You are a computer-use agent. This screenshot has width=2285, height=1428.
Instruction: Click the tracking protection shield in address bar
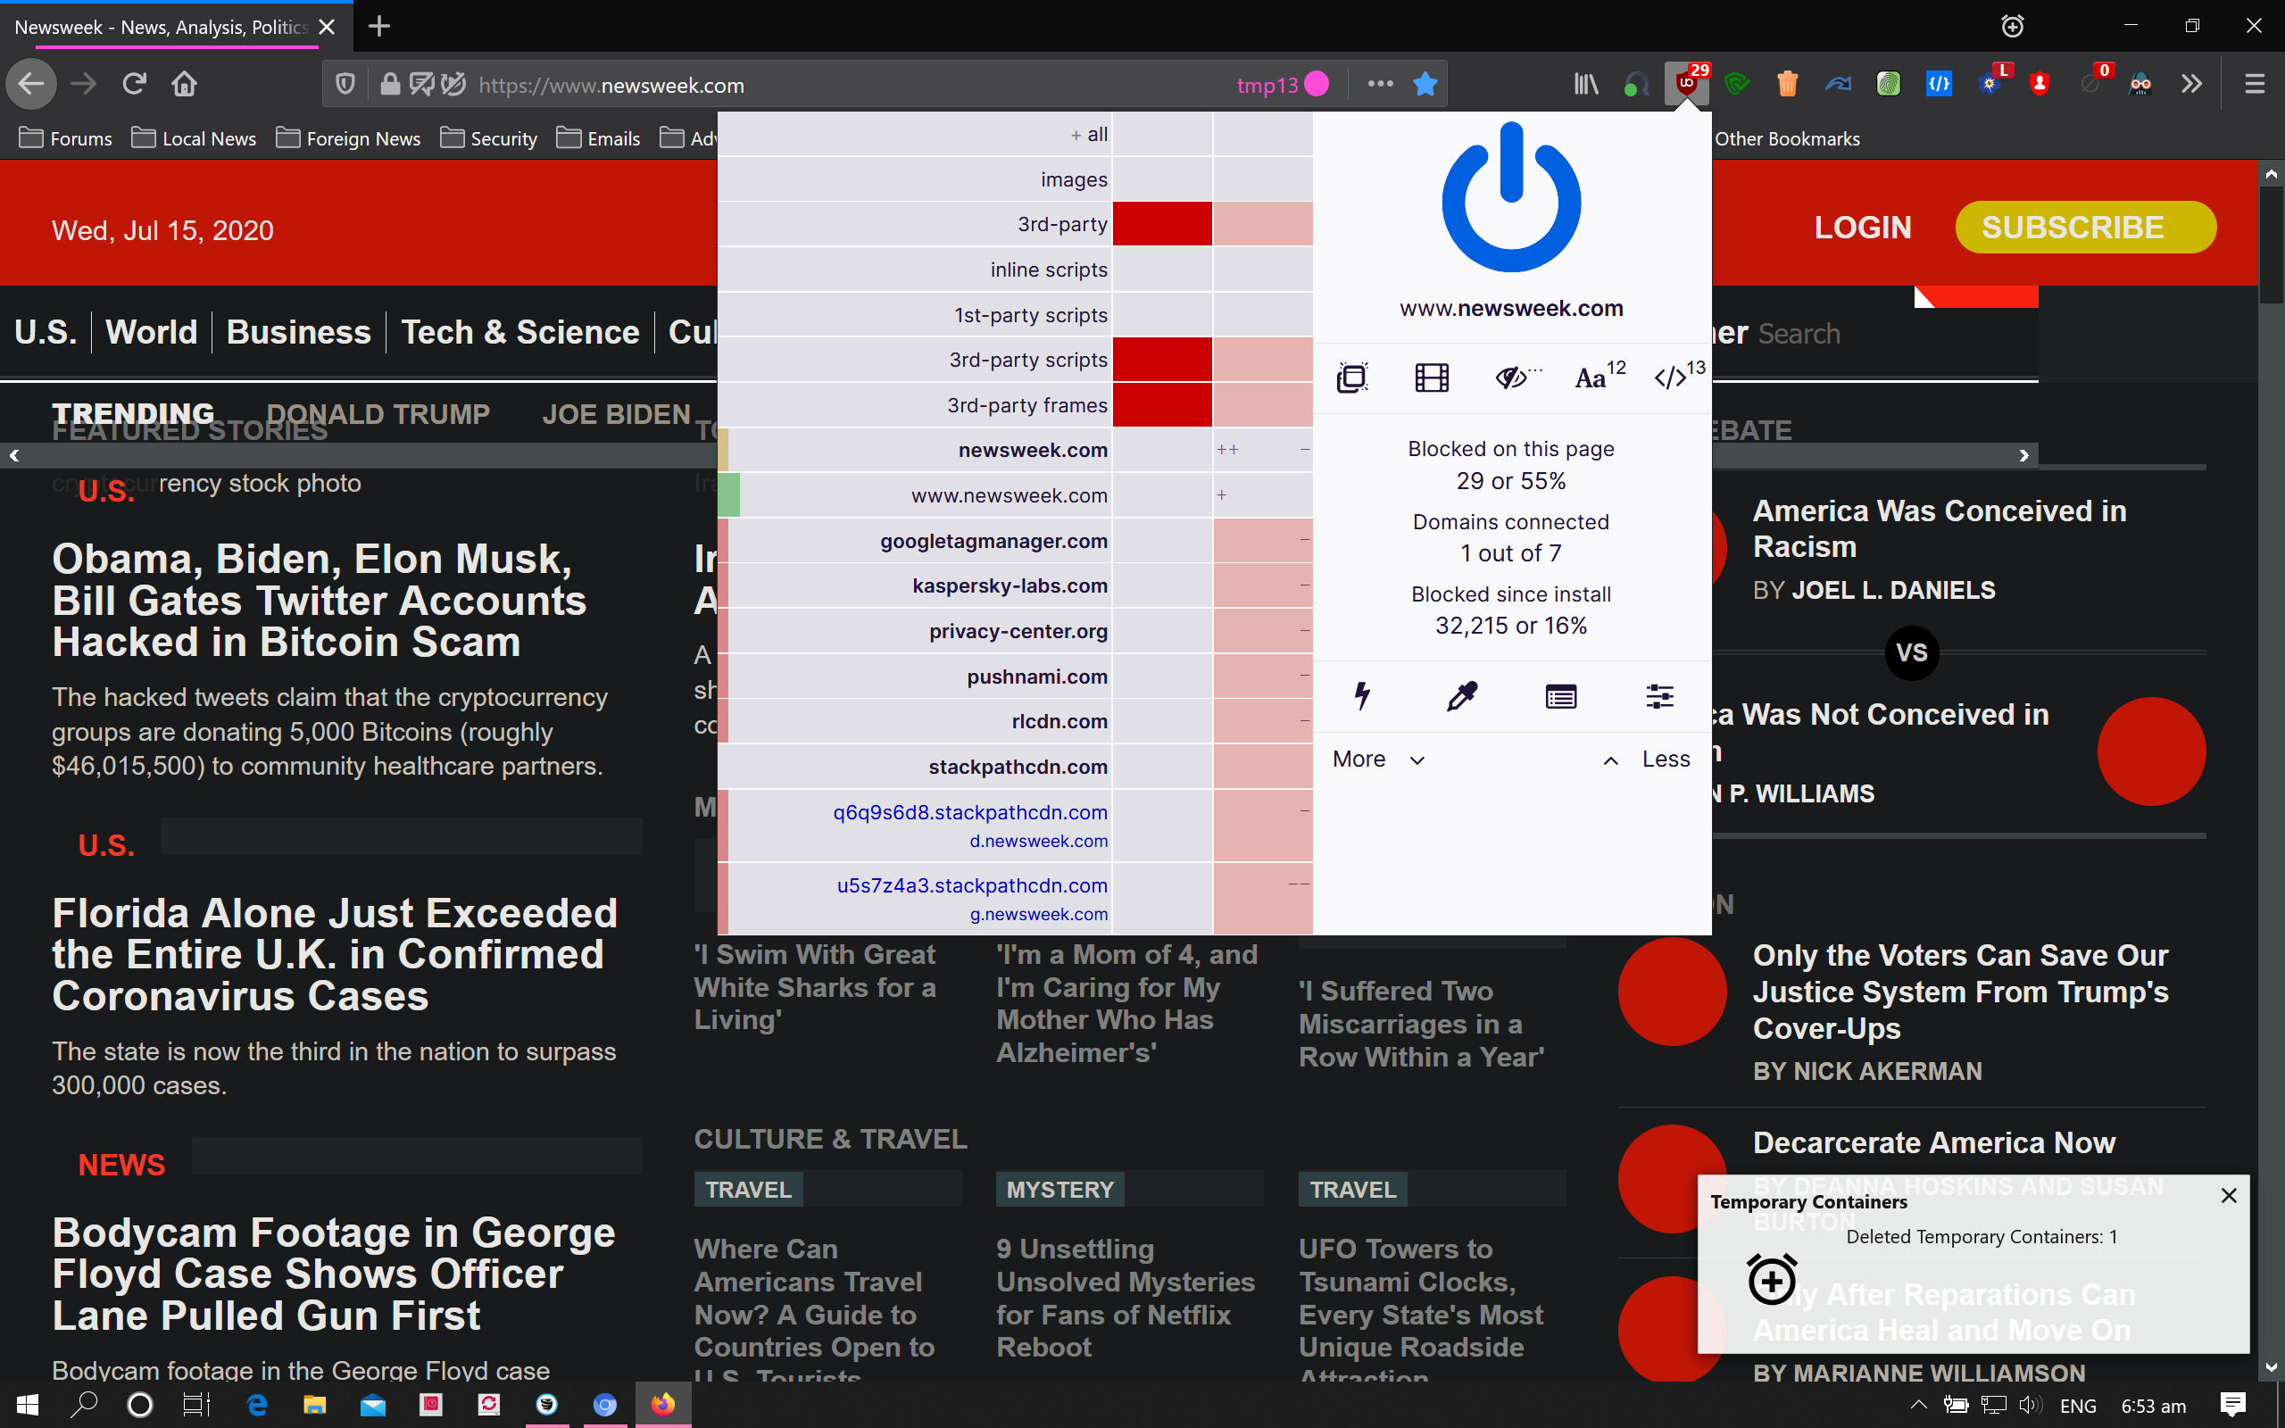pyautogui.click(x=345, y=84)
